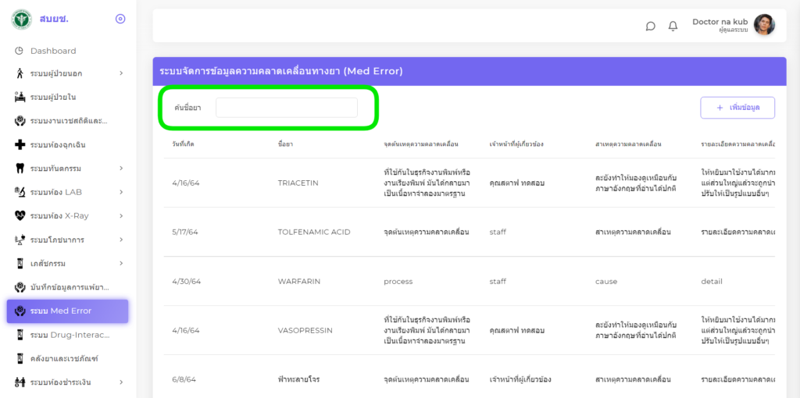Click the สบยช. logo in the sidebar header
The height and width of the screenshot is (398, 800).
tap(21, 19)
